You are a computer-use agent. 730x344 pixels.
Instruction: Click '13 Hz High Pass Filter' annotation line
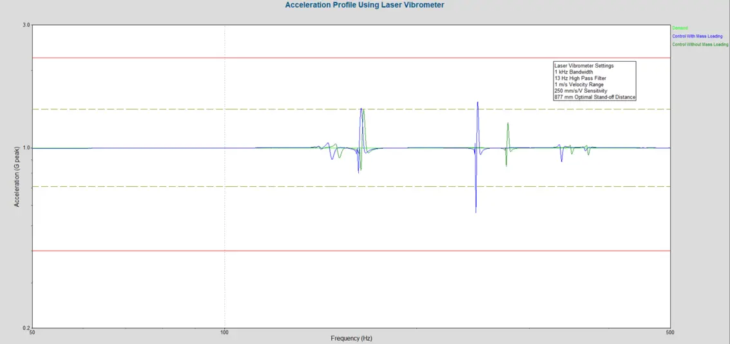pos(580,79)
